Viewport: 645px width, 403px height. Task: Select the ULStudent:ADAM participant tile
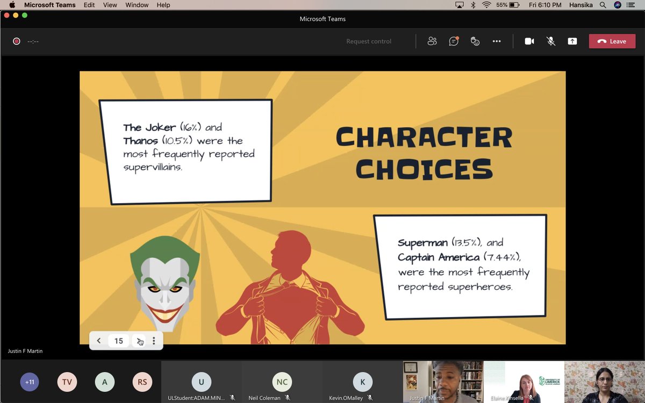click(x=202, y=382)
